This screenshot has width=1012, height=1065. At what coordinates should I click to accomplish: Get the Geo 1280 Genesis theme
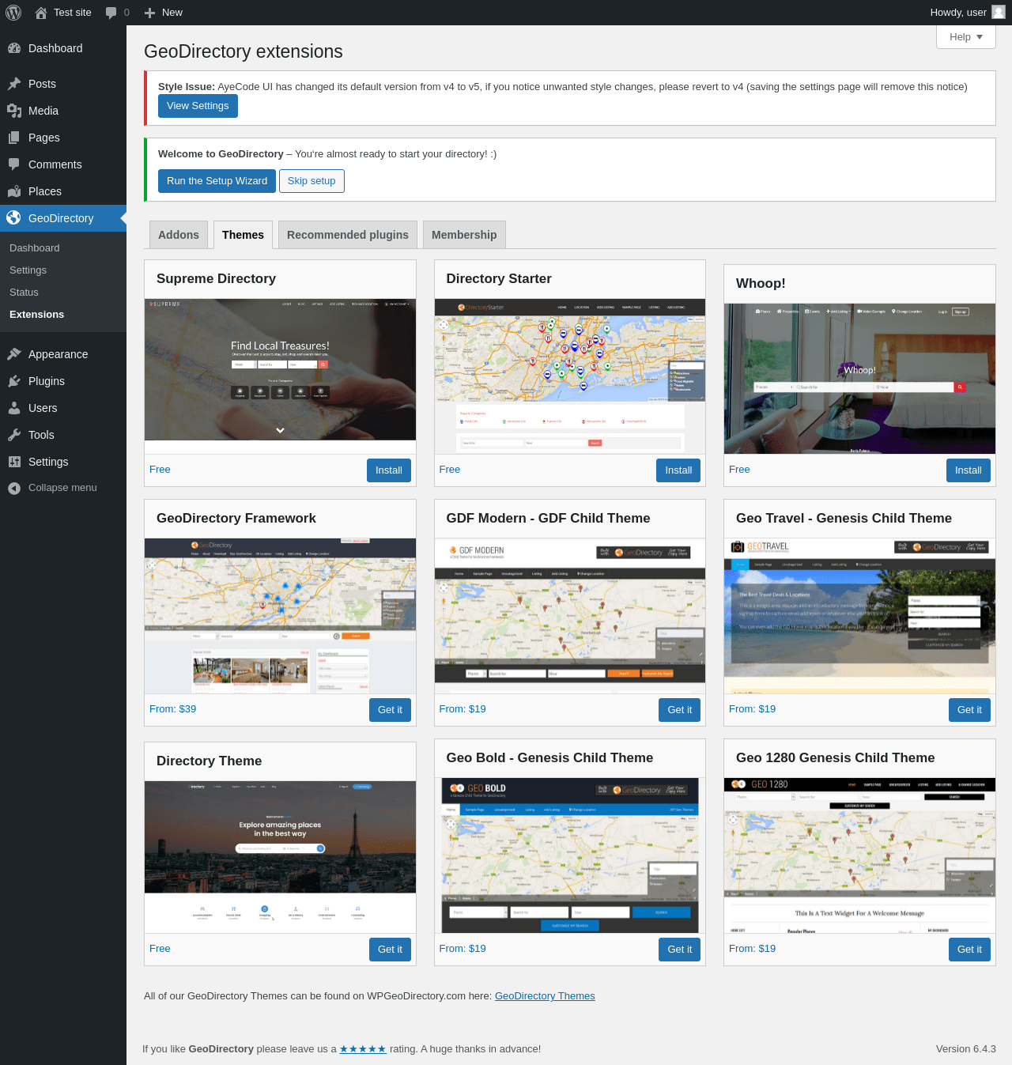969,950
